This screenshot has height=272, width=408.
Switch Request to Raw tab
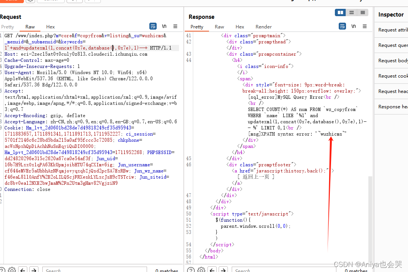click(30, 27)
